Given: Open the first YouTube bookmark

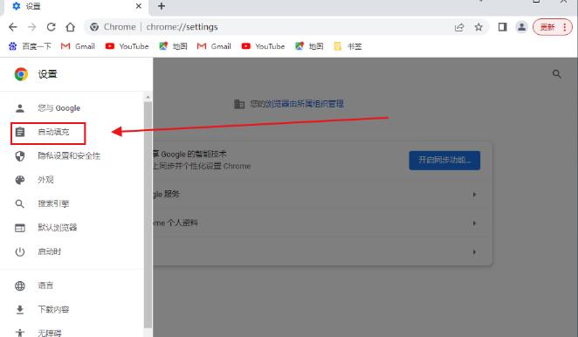Looking at the screenshot, I should point(127,46).
